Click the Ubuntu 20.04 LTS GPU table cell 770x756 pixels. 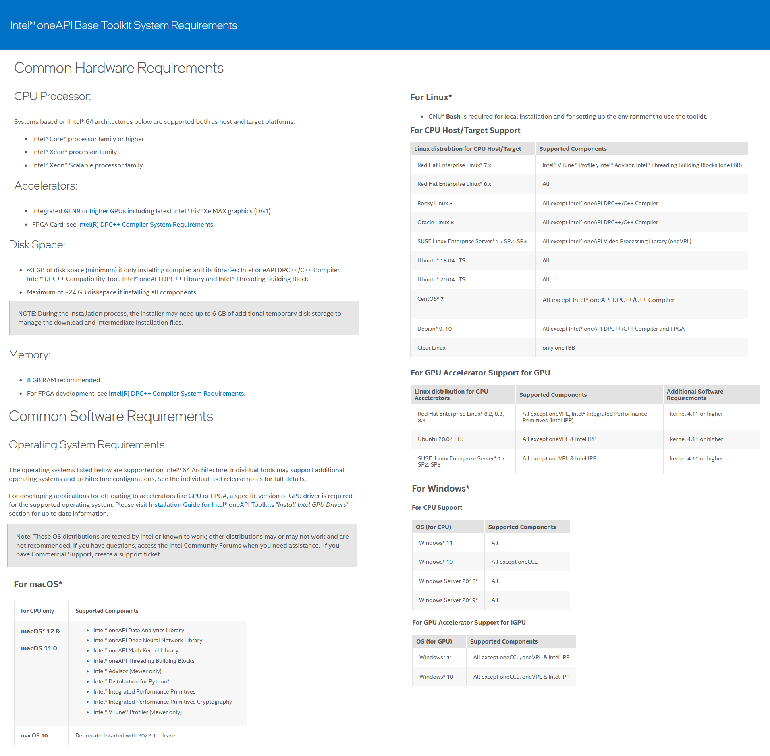click(463, 439)
